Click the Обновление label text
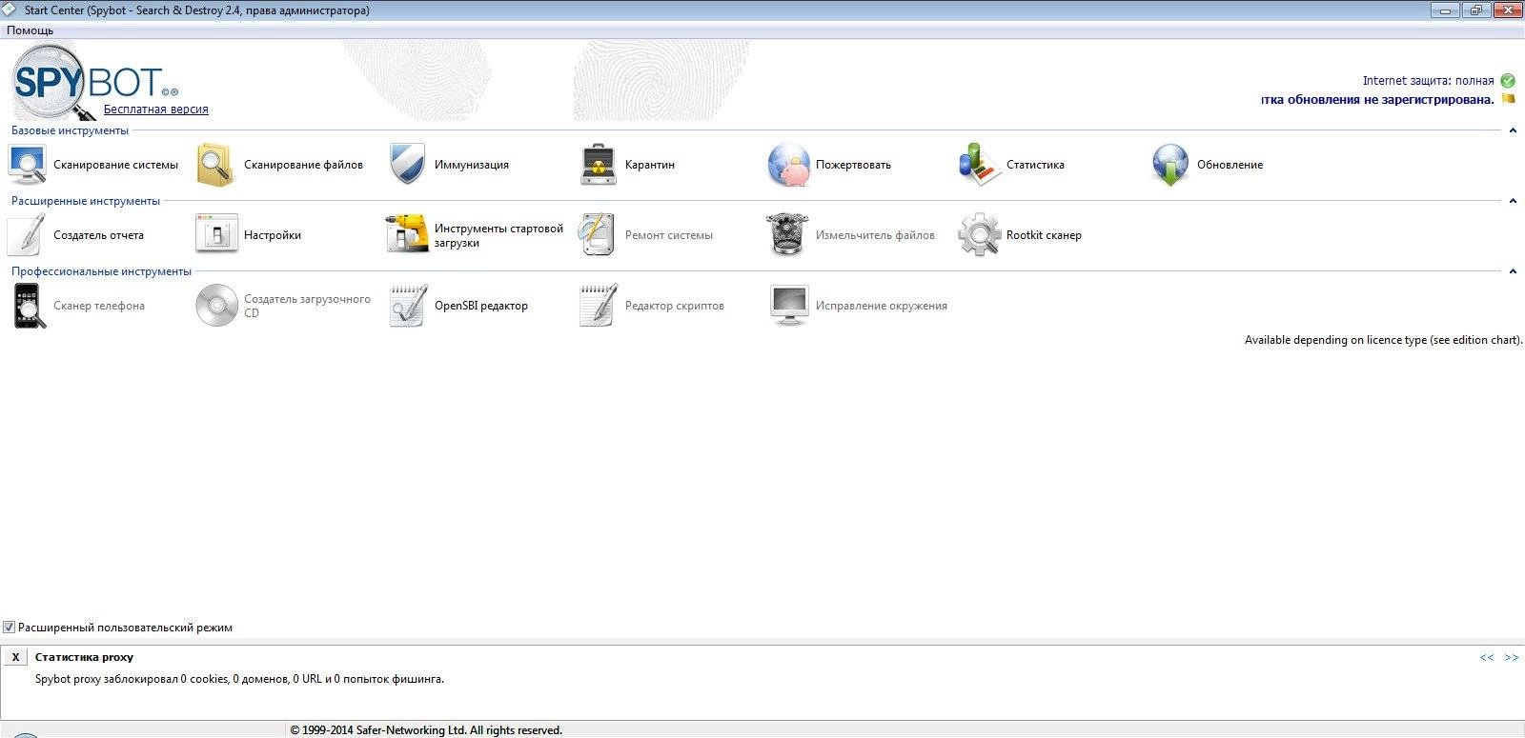This screenshot has height=738, width=1525. tap(1230, 165)
